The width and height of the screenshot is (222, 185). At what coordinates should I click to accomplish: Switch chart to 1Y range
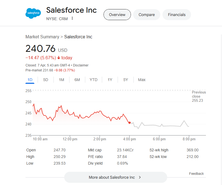[x=110, y=80]
